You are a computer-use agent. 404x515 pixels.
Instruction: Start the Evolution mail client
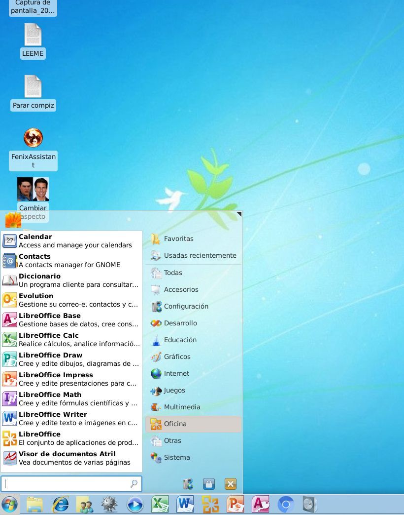[71, 300]
